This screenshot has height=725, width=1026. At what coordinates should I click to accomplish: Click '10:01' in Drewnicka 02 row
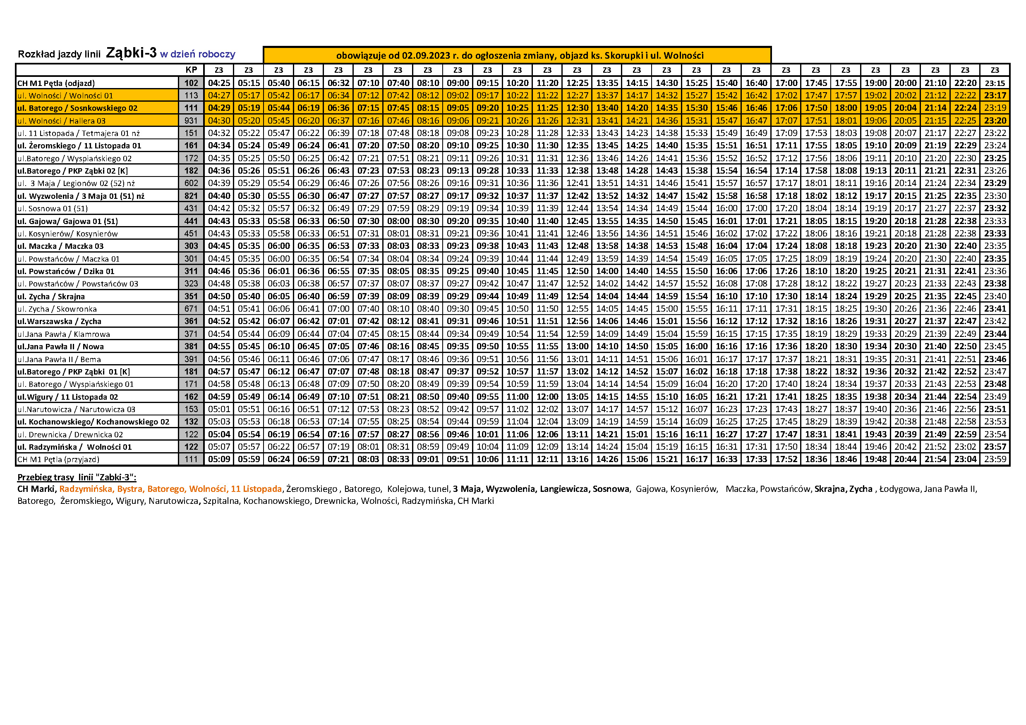(x=487, y=434)
